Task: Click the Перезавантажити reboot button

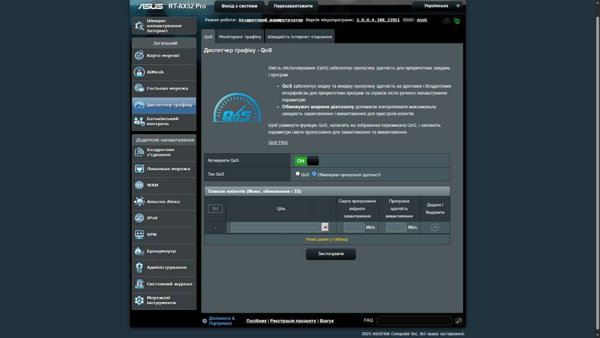Action: click(293, 6)
